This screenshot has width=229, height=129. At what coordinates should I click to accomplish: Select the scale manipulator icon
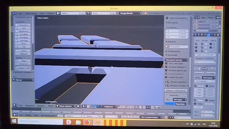101,106
